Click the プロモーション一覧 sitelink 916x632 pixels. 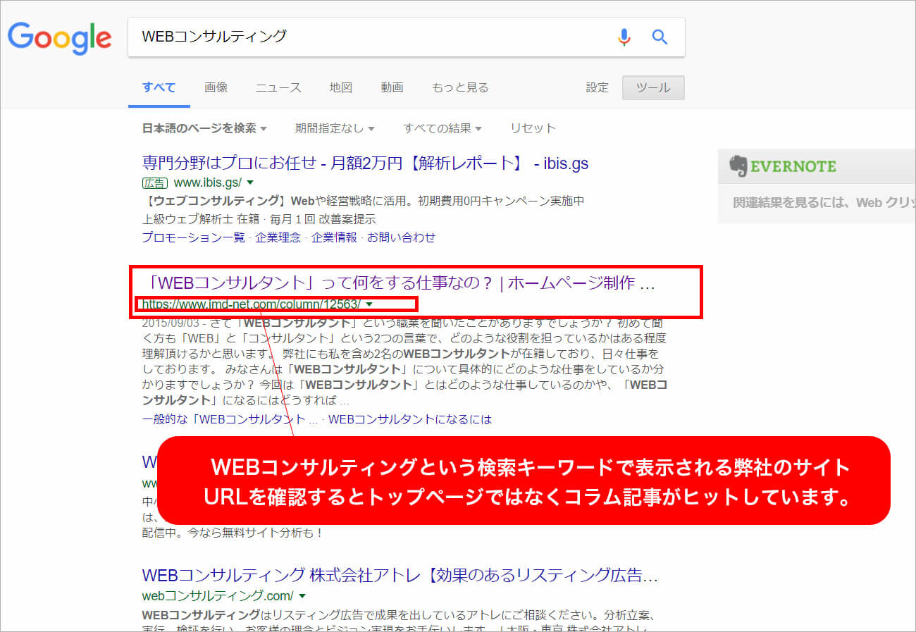(193, 237)
